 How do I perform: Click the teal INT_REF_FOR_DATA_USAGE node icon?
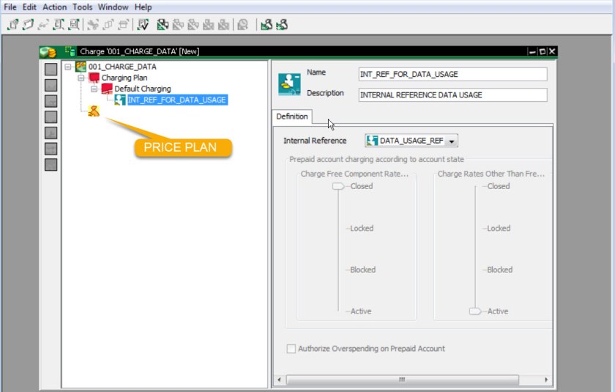(x=120, y=100)
